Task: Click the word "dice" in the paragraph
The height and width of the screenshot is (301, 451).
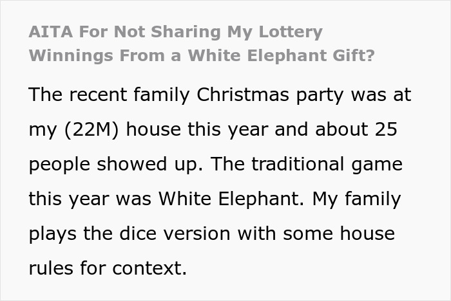Action: click(138, 233)
